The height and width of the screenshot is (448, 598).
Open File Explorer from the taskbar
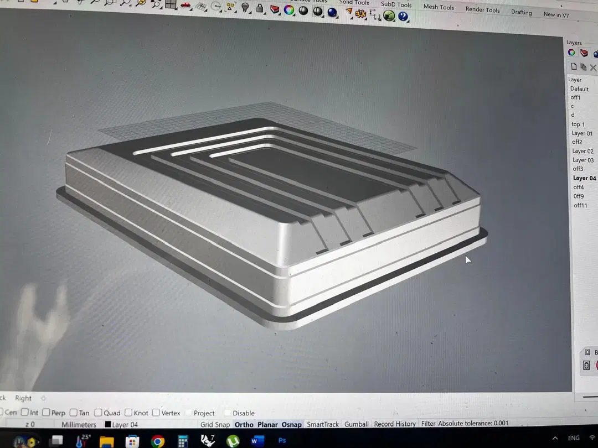107,441
